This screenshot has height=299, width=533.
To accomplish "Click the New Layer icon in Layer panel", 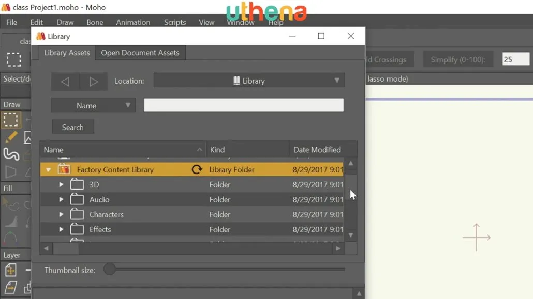I will (x=10, y=270).
